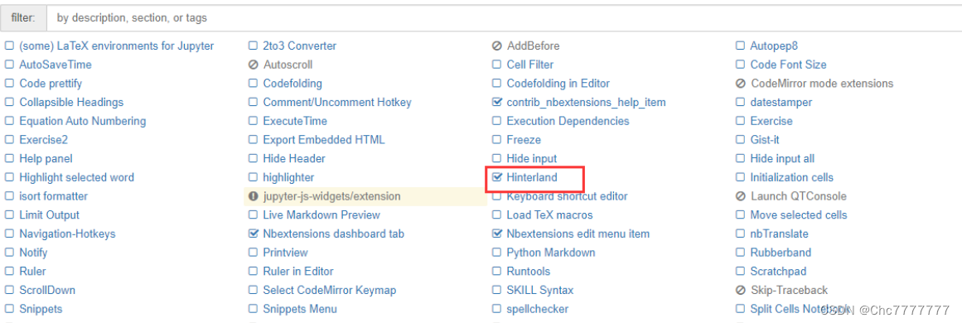This screenshot has height=323, width=962.
Task: Uncheck the Nbextensions edit menu item checkbox
Action: tap(497, 234)
